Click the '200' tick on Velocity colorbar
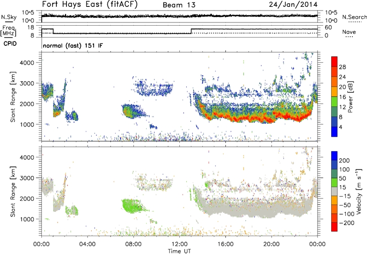Image resolution: width=367 pixels, height=254 pixels. [x=345, y=160]
